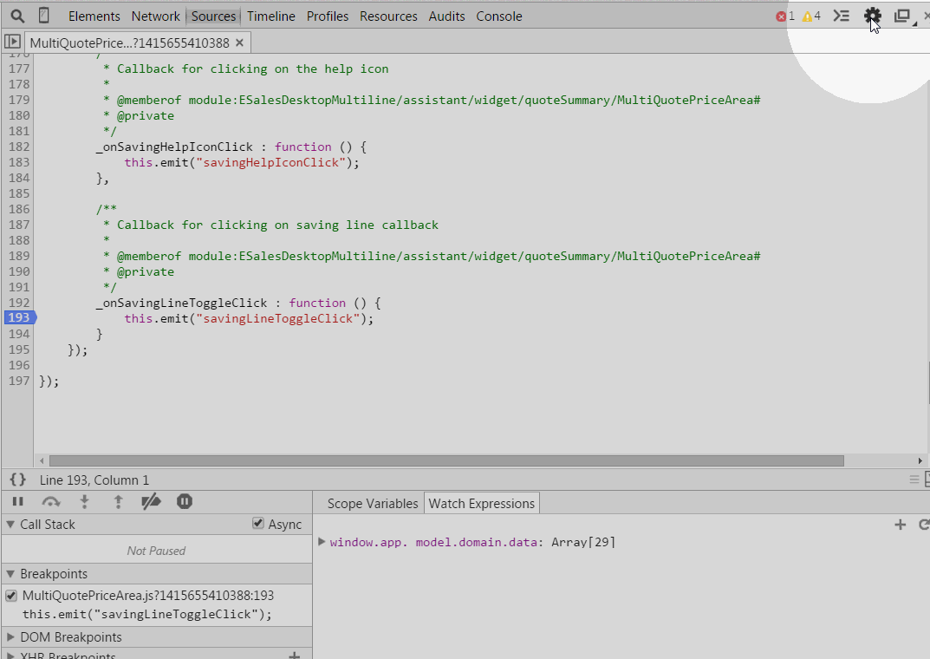The image size is (930, 659).
Task: Switch to the Profiles panel
Action: pyautogui.click(x=328, y=16)
